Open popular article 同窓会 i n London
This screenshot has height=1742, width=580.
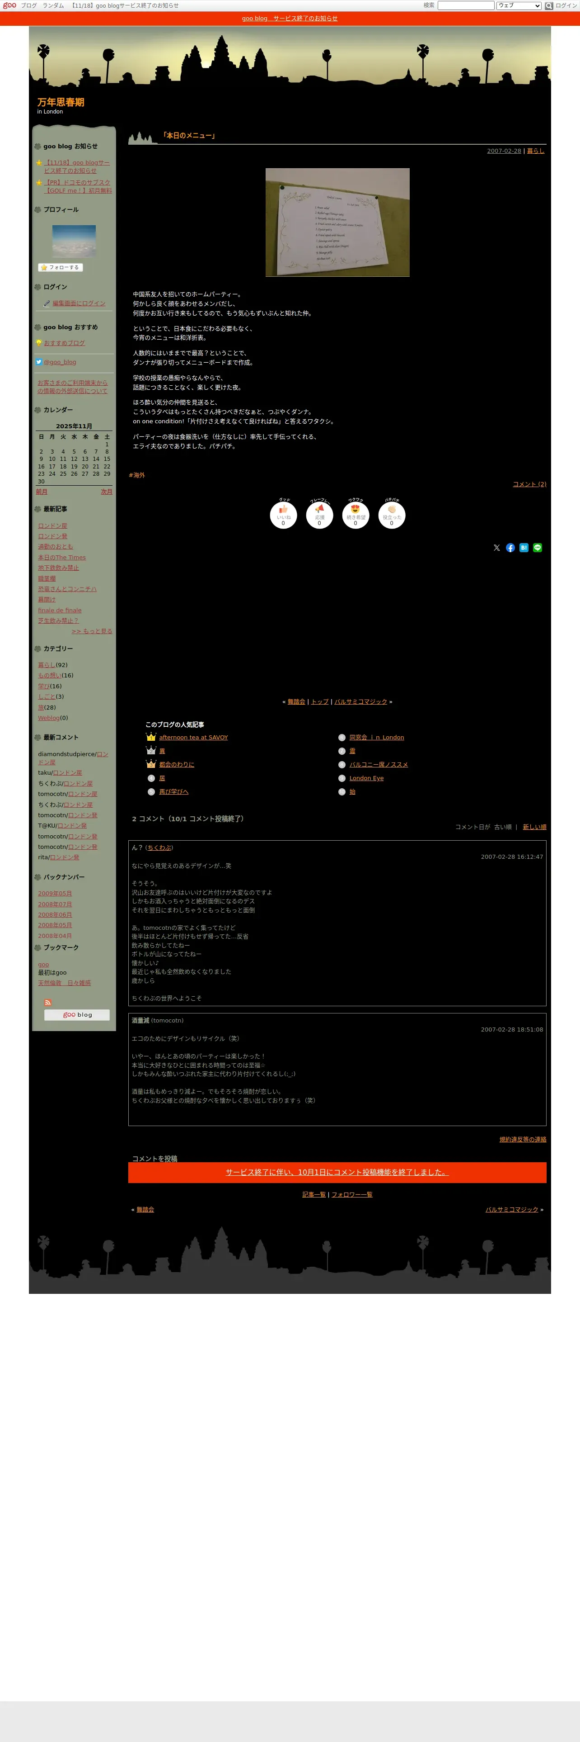[x=377, y=738]
